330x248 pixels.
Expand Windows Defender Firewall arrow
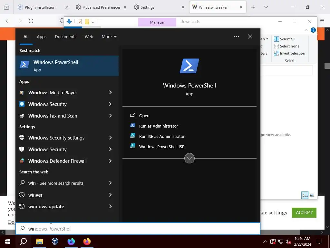pyautogui.click(x=110, y=161)
